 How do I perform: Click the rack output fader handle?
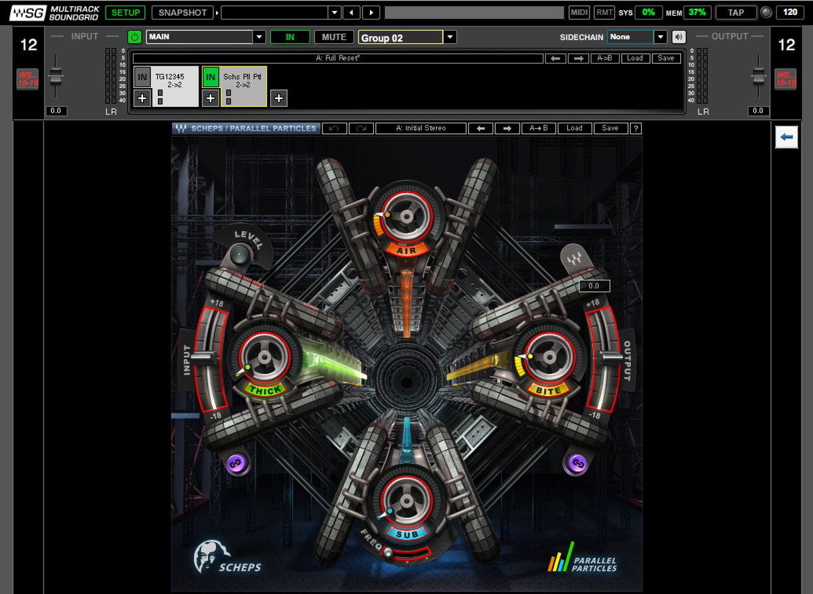pos(758,76)
